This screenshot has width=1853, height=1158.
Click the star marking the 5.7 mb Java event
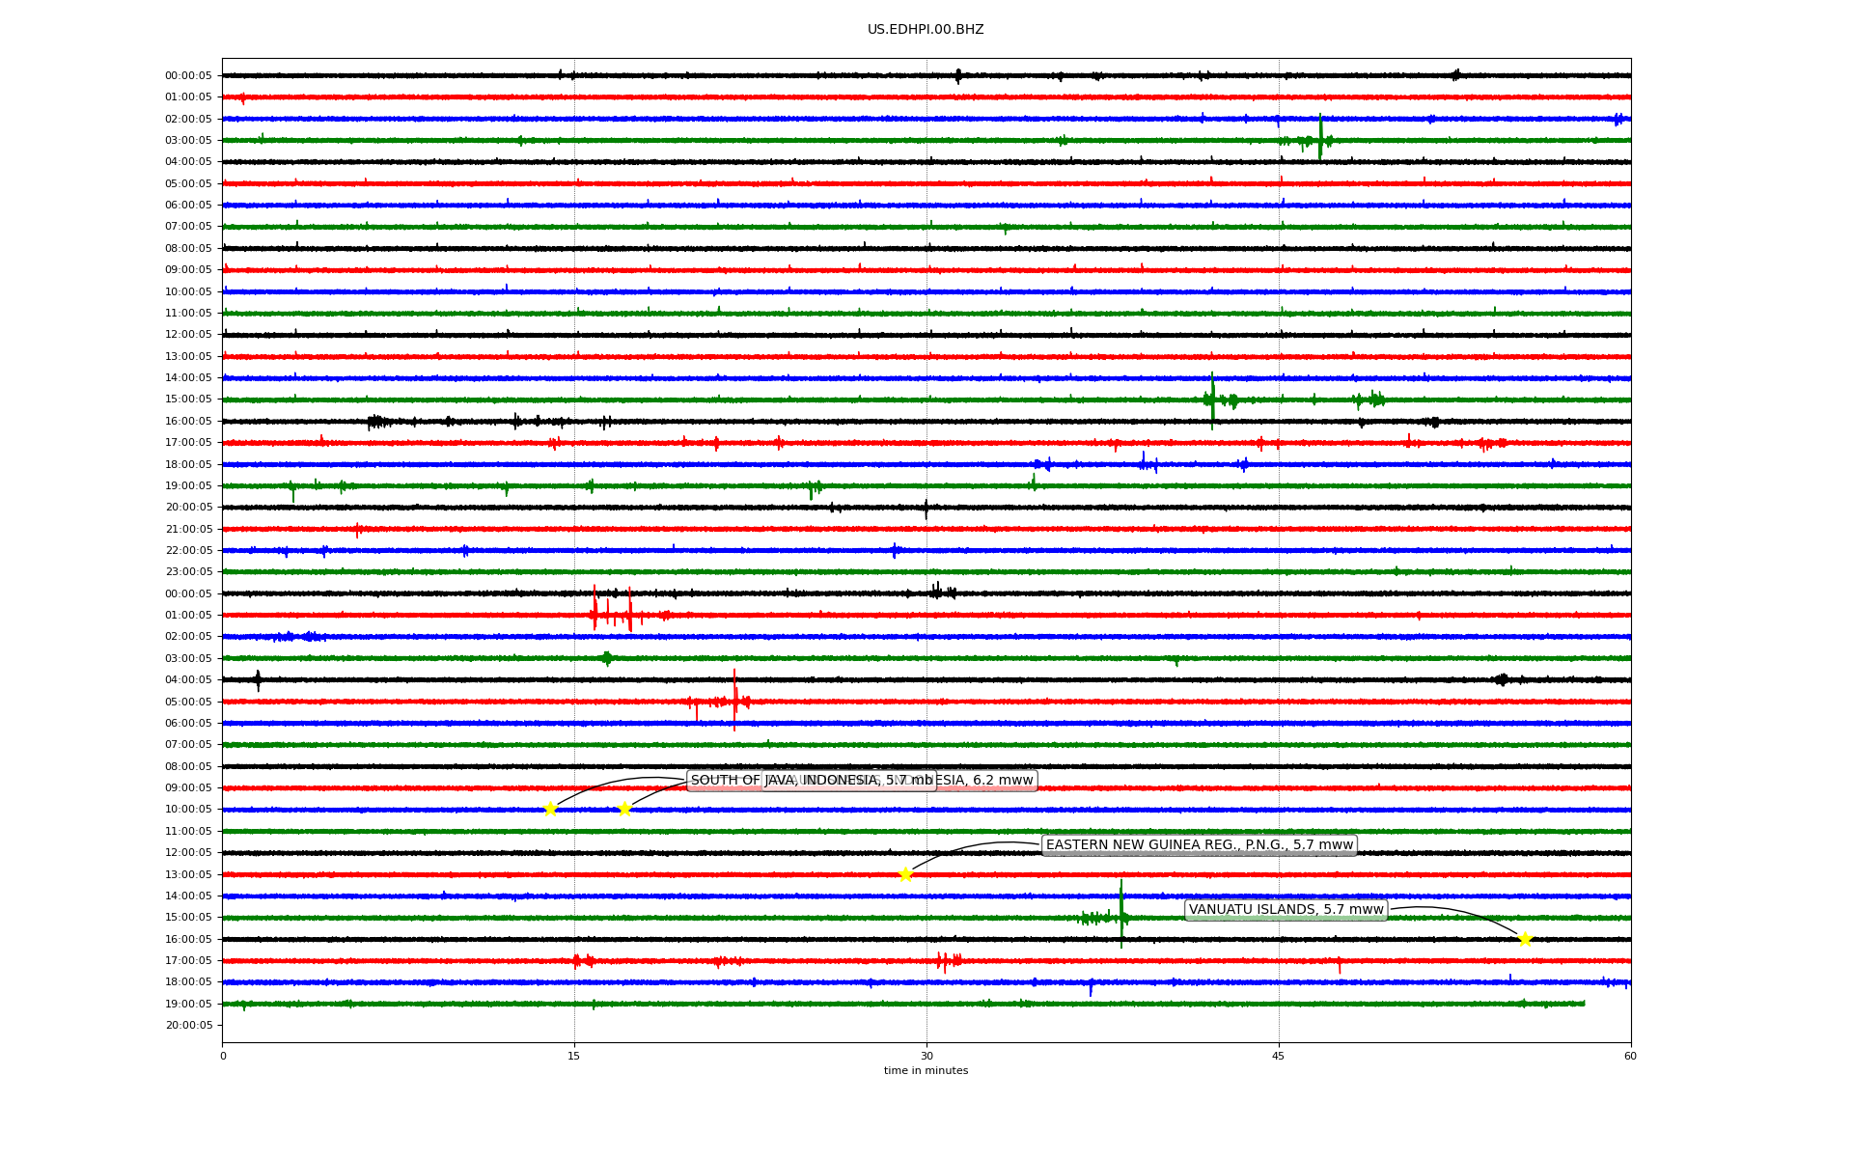pos(550,809)
